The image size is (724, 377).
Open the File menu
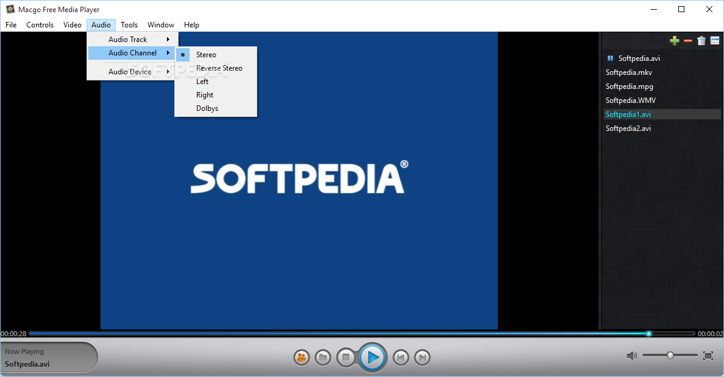[x=11, y=25]
